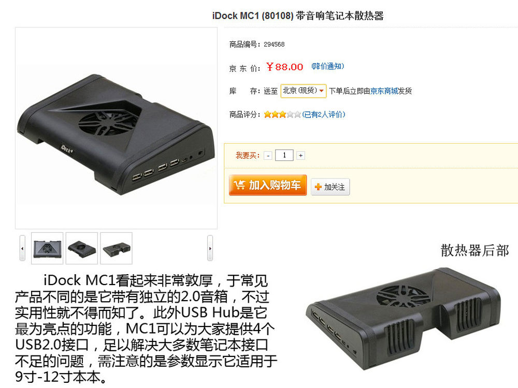Click the red arrow in region dropdown
Image resolution: width=518 pixels, height=388 pixels.
(x=321, y=91)
